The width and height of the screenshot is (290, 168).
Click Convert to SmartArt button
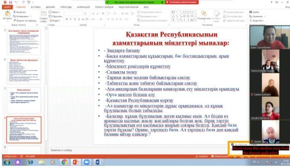152,21
